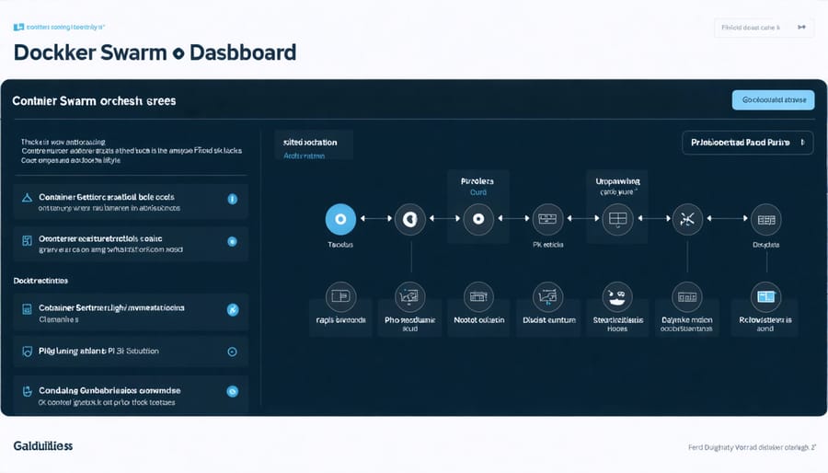The height and width of the screenshot is (473, 828).
Task: Click the shield icon beside Pllglaning atlants
Action: point(28,352)
